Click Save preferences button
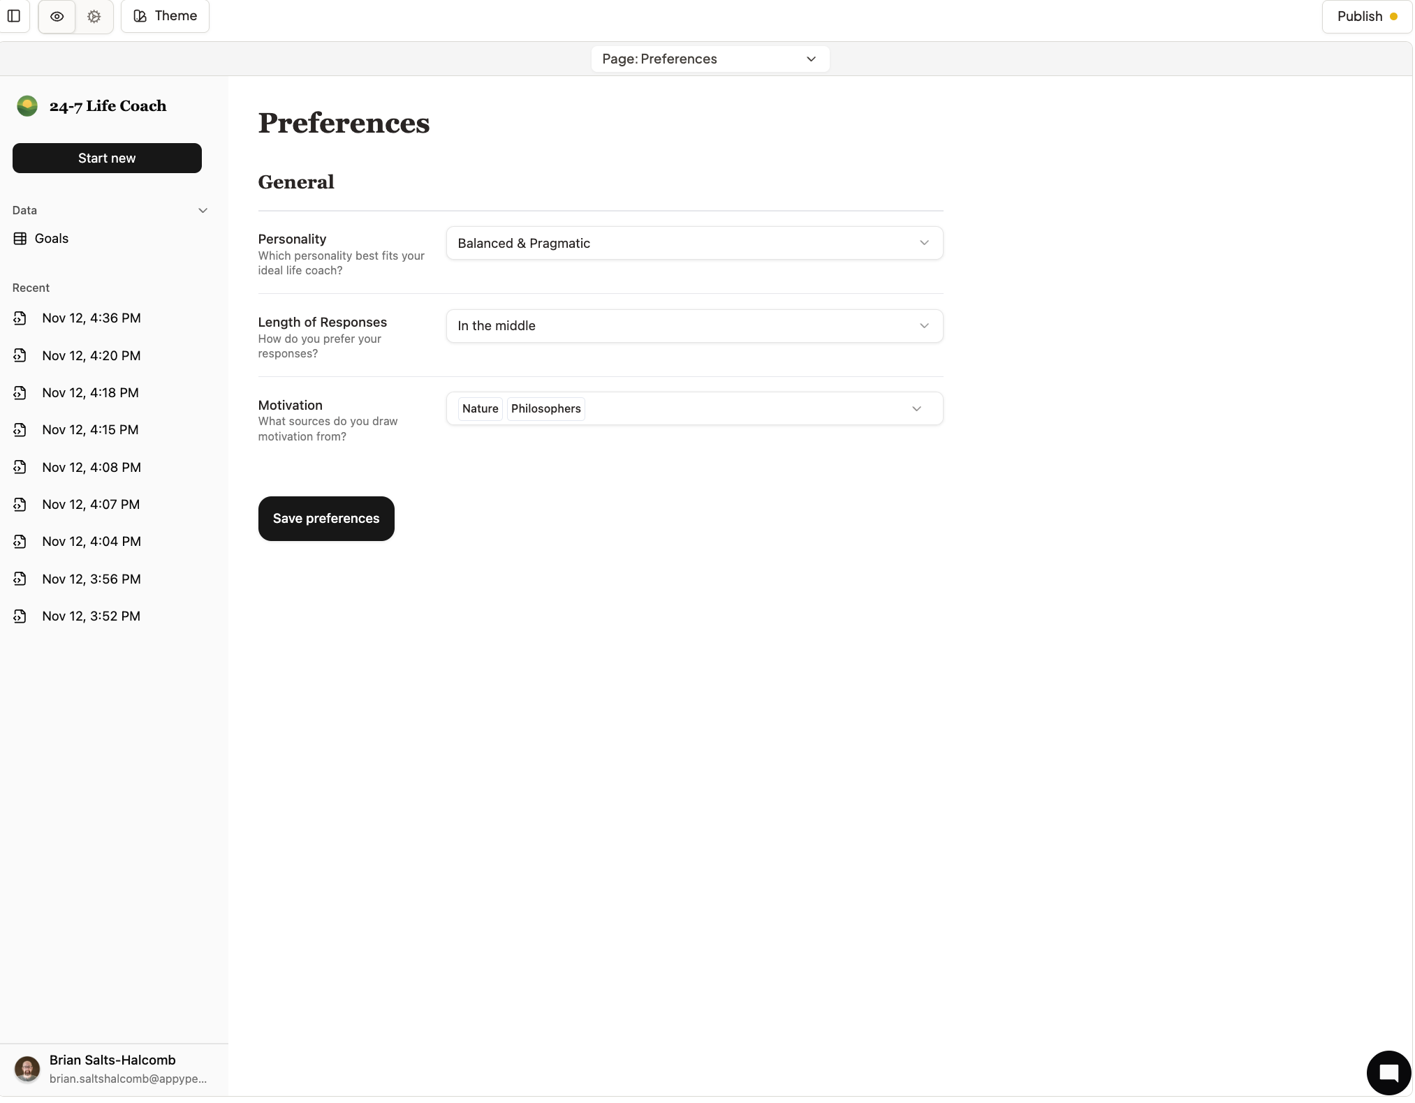 [326, 519]
